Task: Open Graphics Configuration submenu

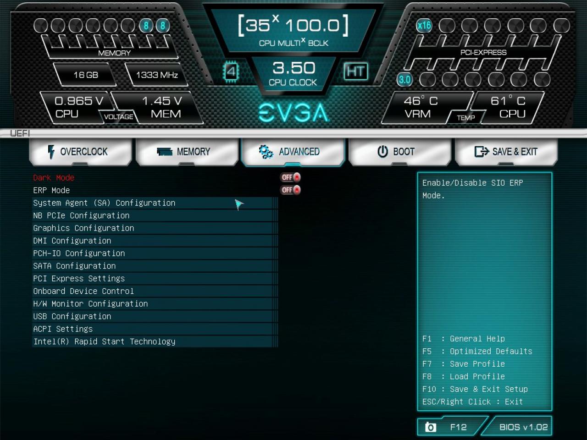Action: [155, 228]
